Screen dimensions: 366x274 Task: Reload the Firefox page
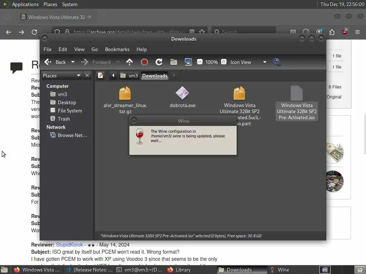[34, 32]
